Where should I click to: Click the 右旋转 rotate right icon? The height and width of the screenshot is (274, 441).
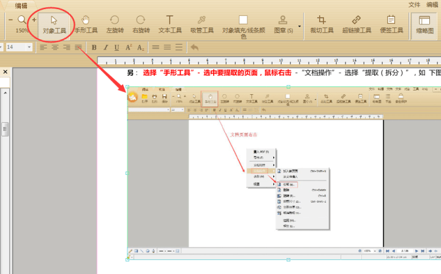click(x=141, y=24)
